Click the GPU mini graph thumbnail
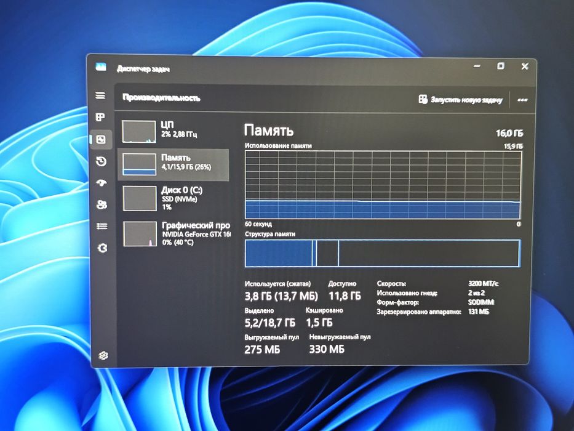Screen dimensions: 574x431 pos(140,233)
